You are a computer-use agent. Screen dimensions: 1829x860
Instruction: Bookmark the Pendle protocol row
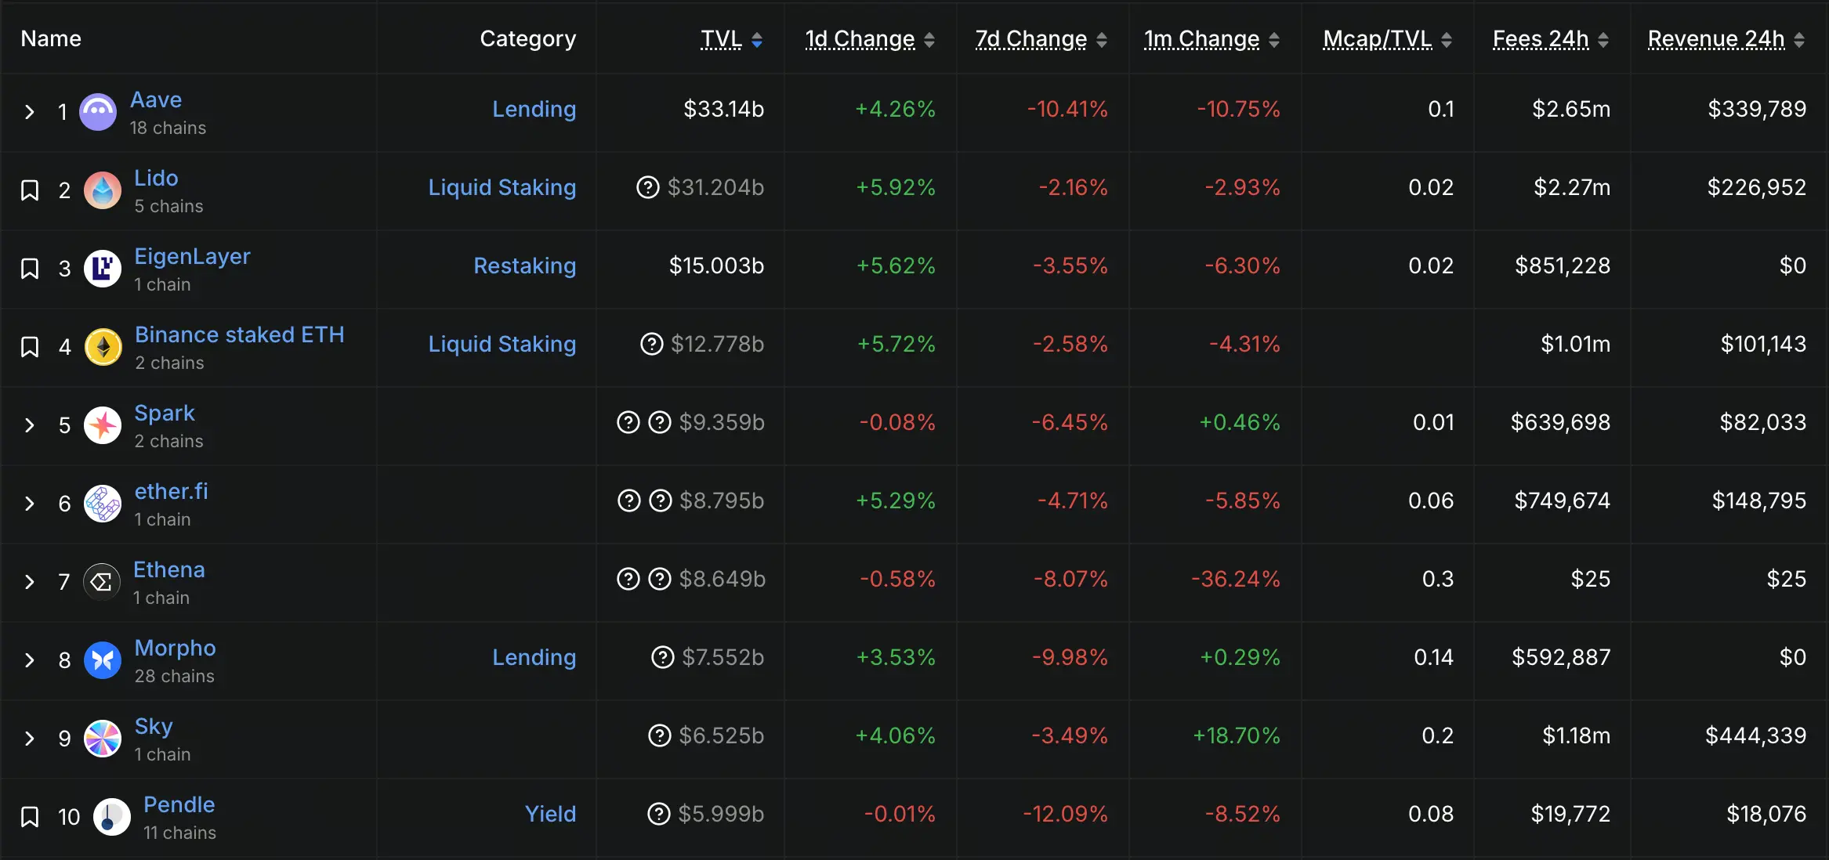click(30, 816)
